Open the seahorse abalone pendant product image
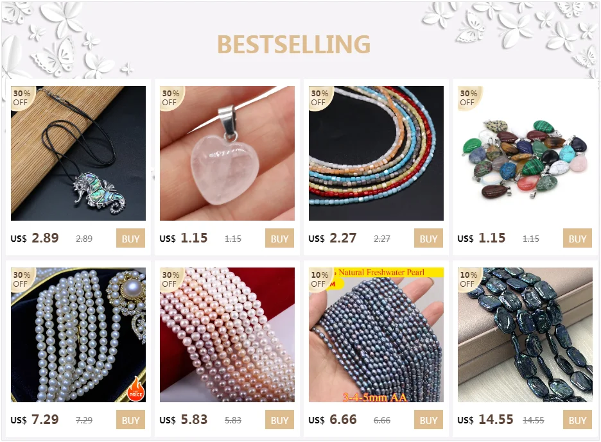Image resolution: width=601 pixels, height=442 pixels. click(x=78, y=153)
